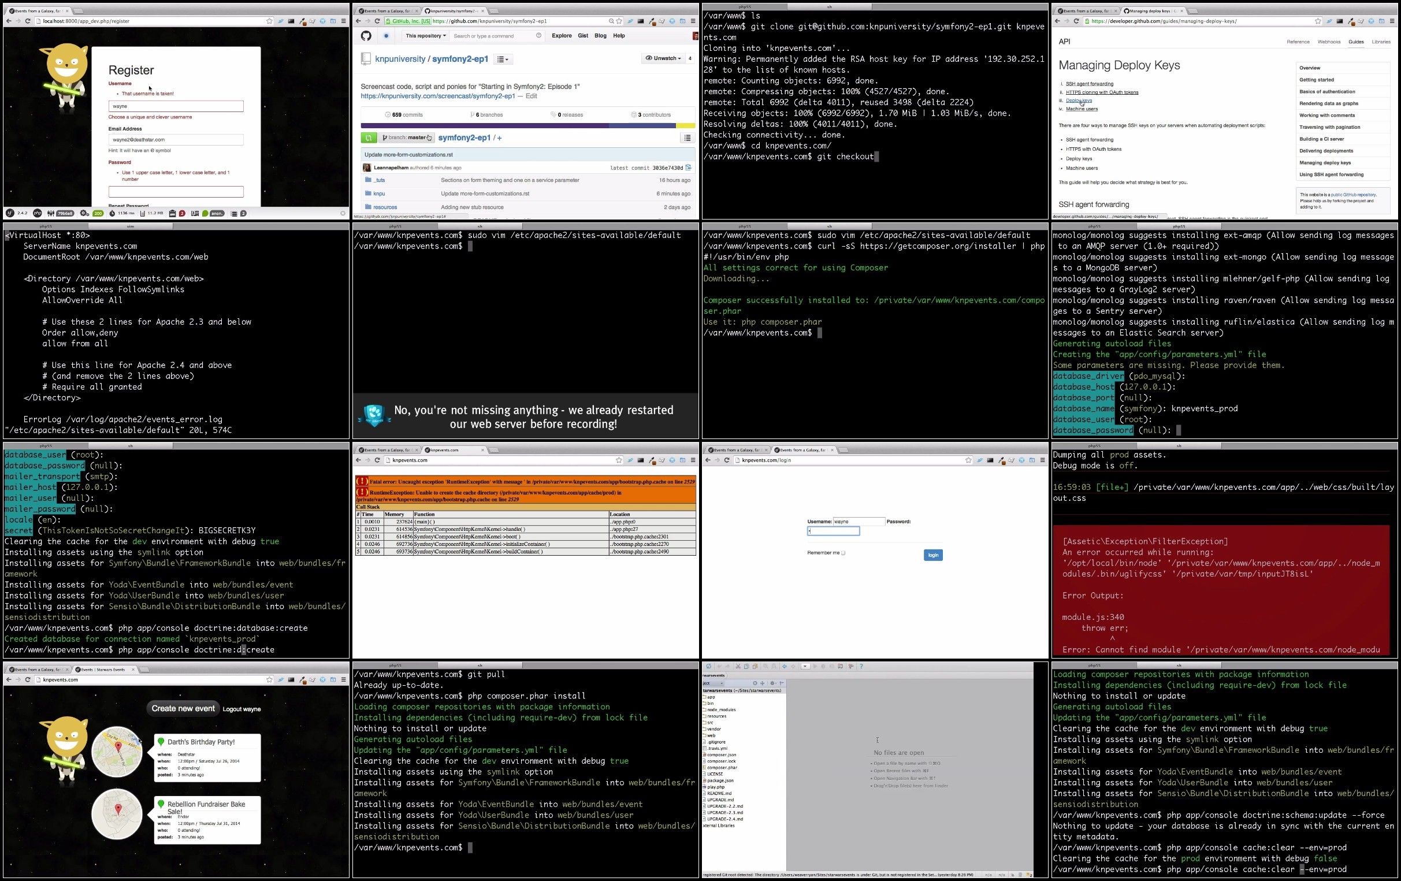Viewport: 1401px width, 881px height.
Task: Click the Password field on knpevents login
Action: coord(833,531)
